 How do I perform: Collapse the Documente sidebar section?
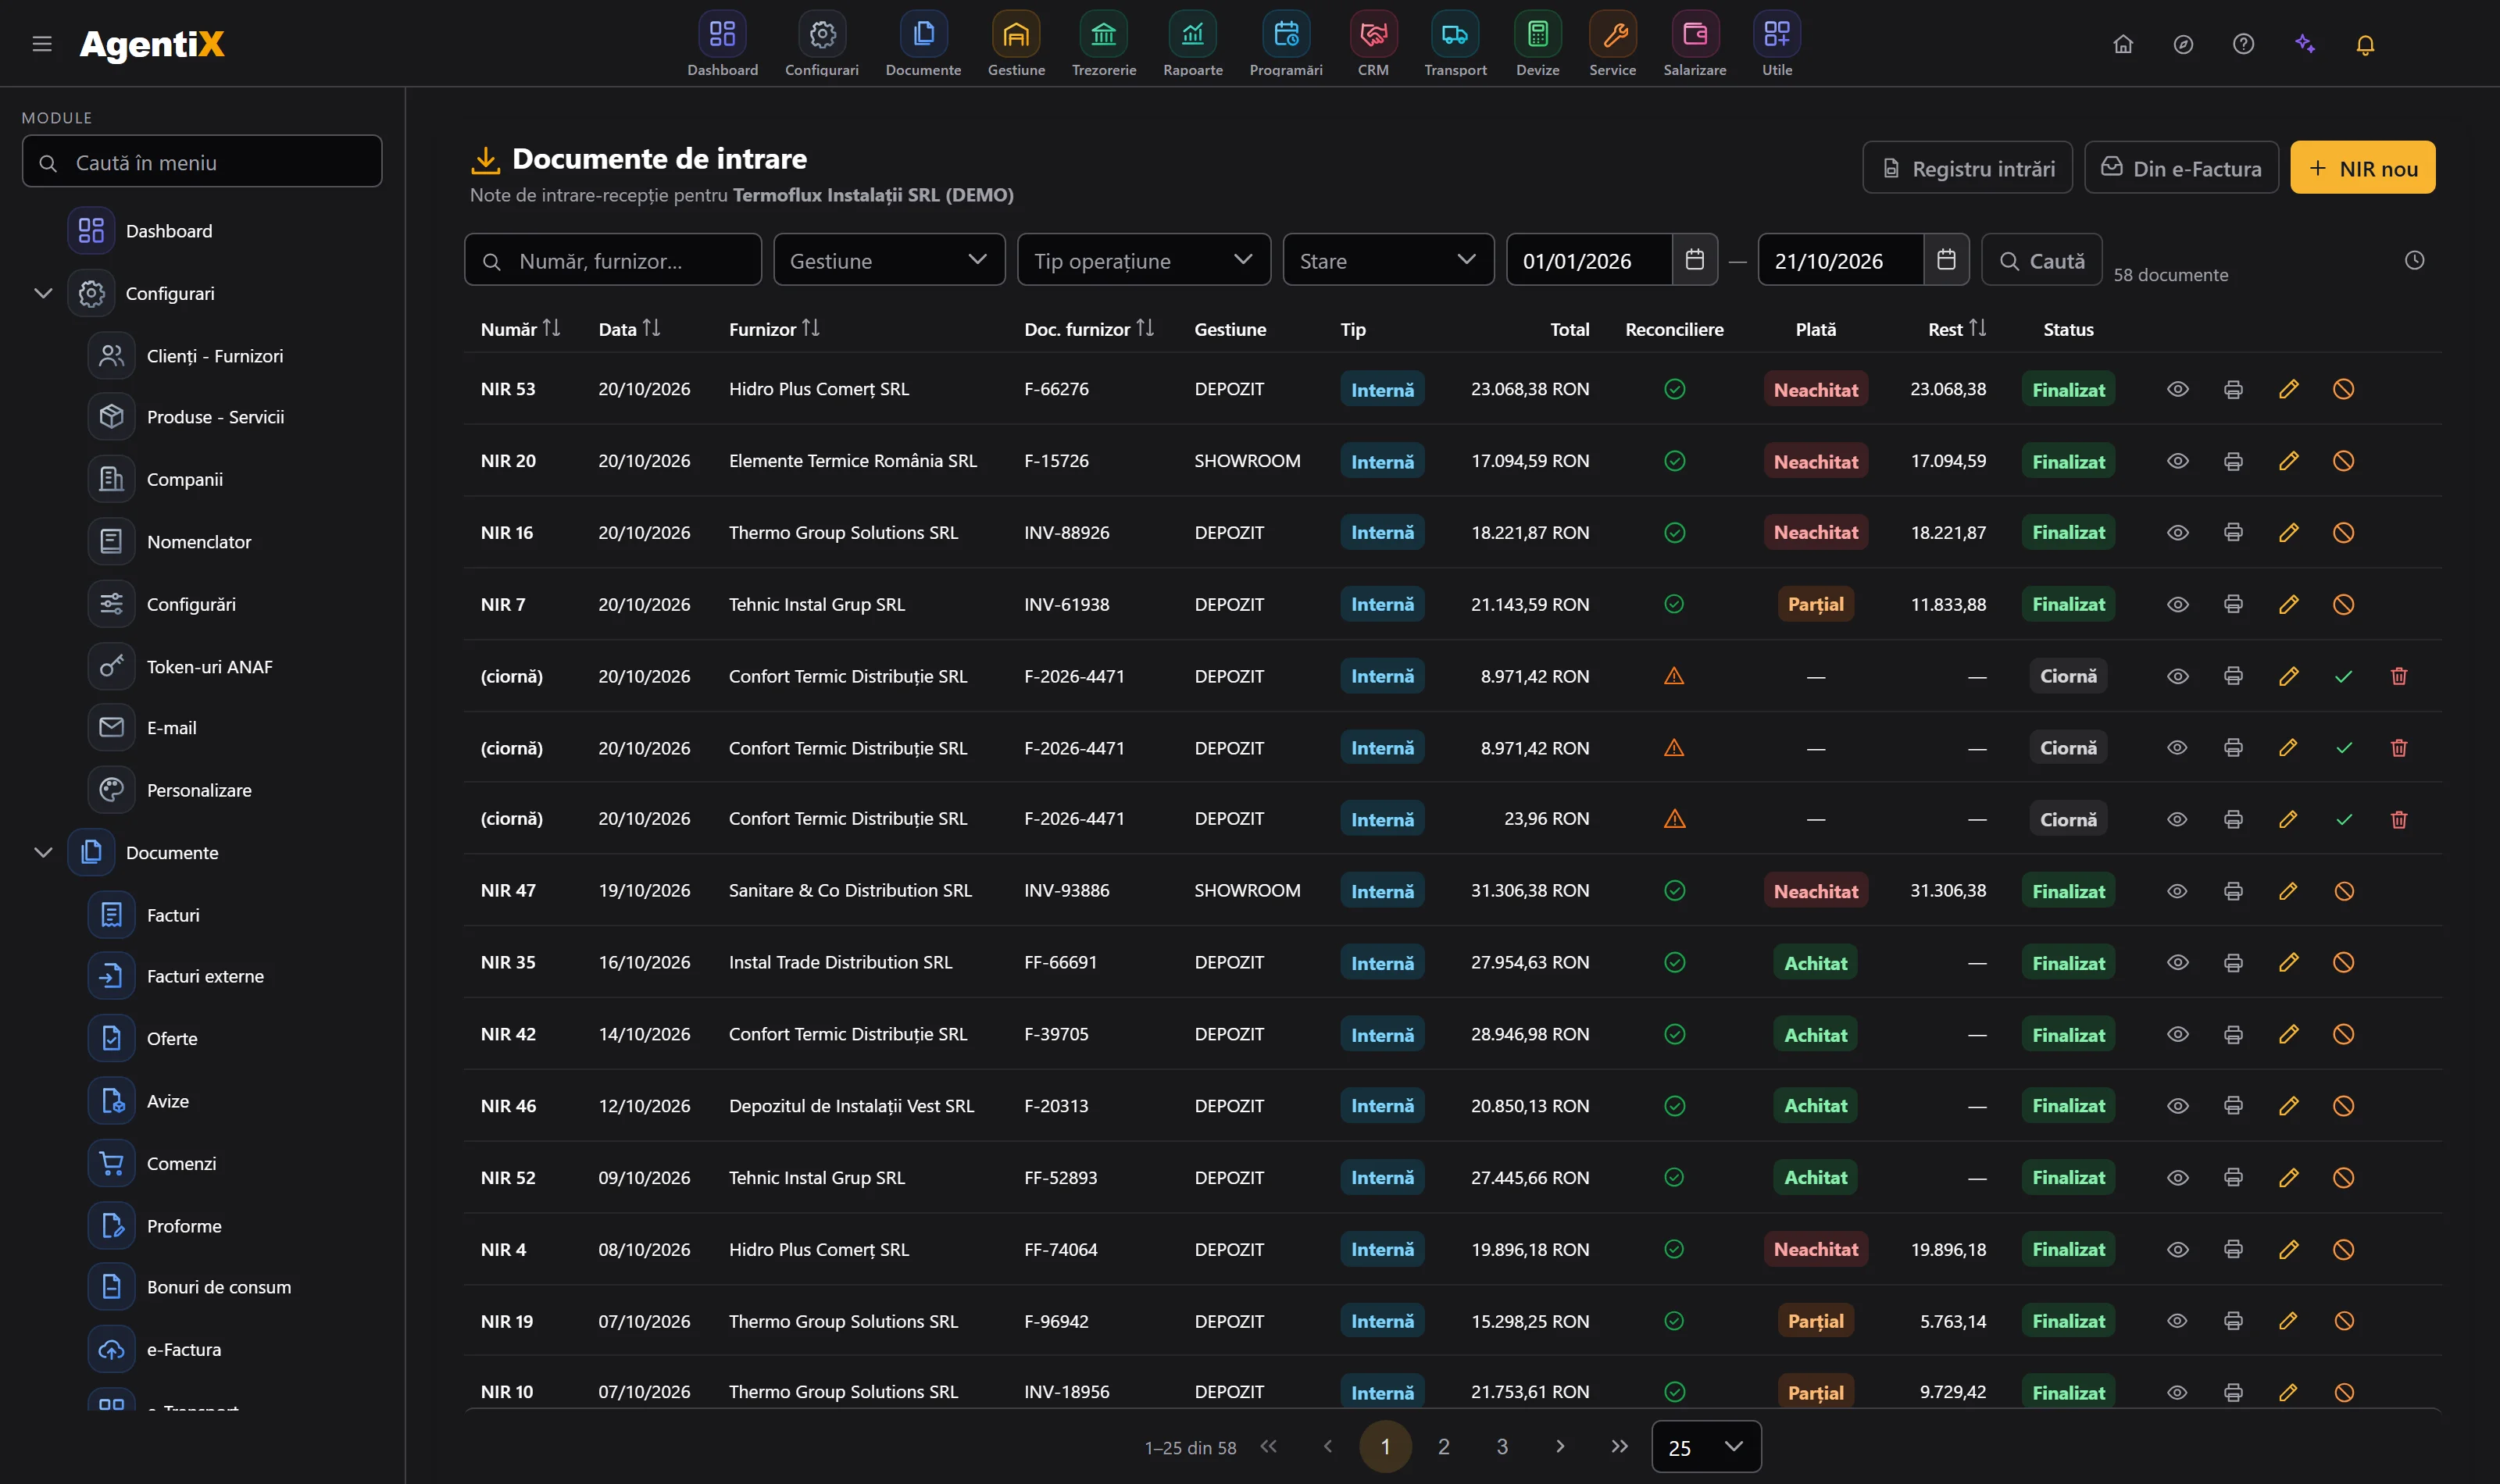(x=43, y=852)
